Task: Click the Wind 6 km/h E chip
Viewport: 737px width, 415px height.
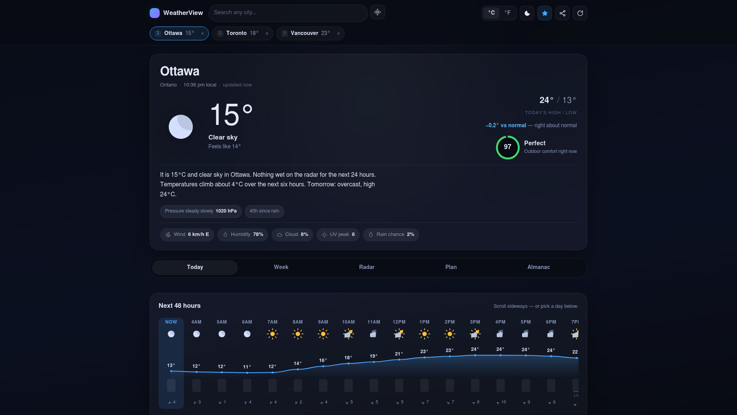Action: (x=187, y=235)
